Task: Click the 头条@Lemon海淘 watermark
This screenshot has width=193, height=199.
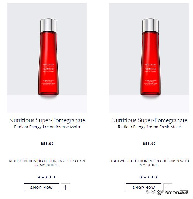Action: click(x=167, y=192)
